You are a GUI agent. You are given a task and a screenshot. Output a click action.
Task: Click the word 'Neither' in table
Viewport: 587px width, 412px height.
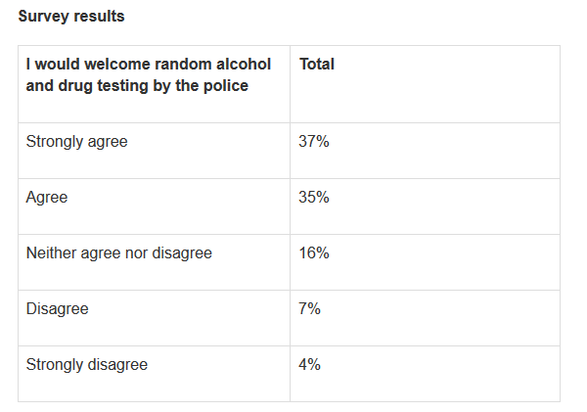(51, 253)
